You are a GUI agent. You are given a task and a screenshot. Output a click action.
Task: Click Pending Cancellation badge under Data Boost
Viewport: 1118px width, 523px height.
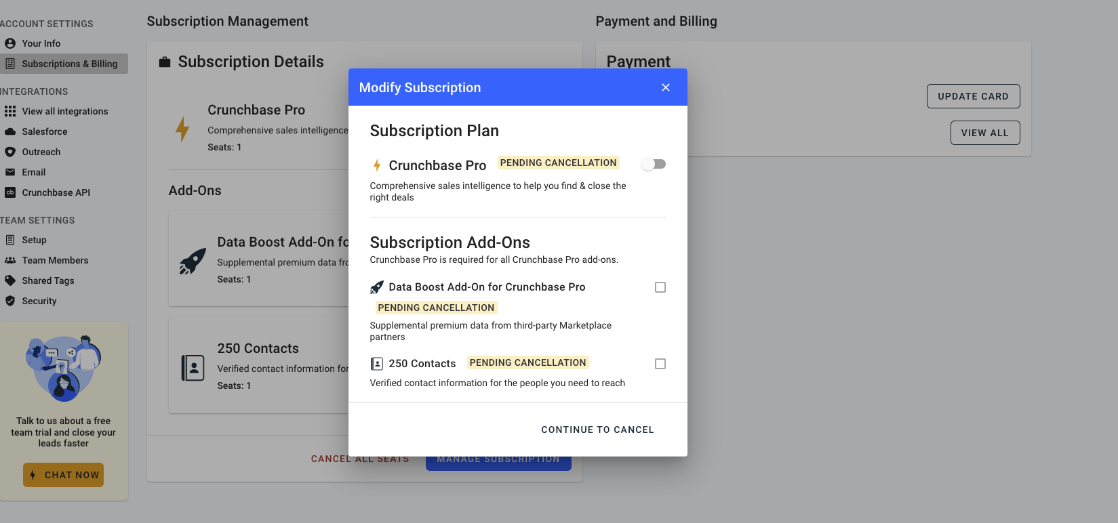coord(436,308)
